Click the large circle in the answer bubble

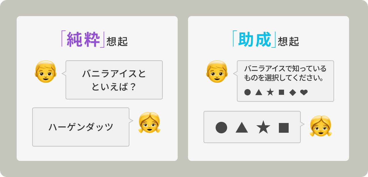click(221, 128)
